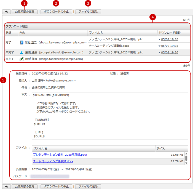Screen dimensions: 193x189
Task: Click blurred password field value
Action: click(x=50, y=176)
